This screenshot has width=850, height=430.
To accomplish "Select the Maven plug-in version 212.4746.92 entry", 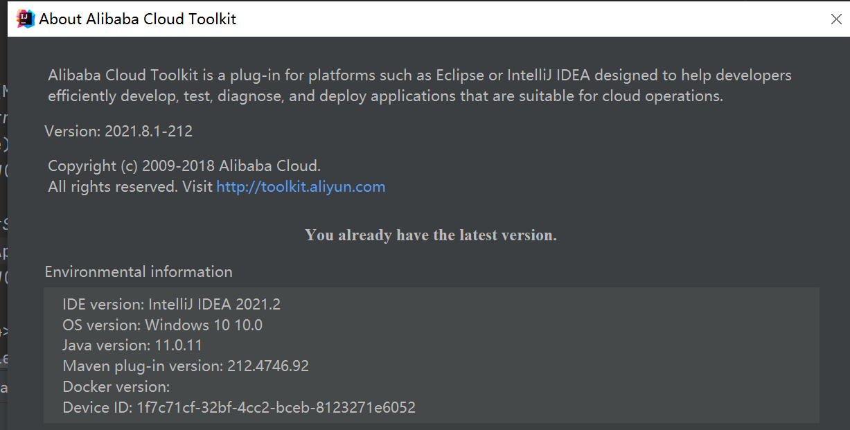I will click(x=186, y=366).
